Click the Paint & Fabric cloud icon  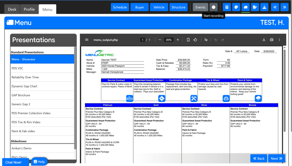tap(258, 98)
